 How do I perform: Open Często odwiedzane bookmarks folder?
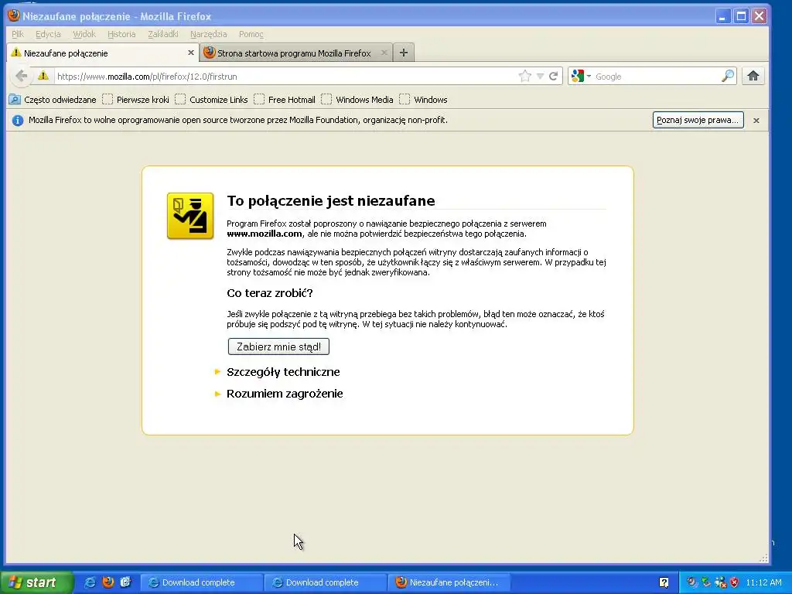(x=53, y=100)
